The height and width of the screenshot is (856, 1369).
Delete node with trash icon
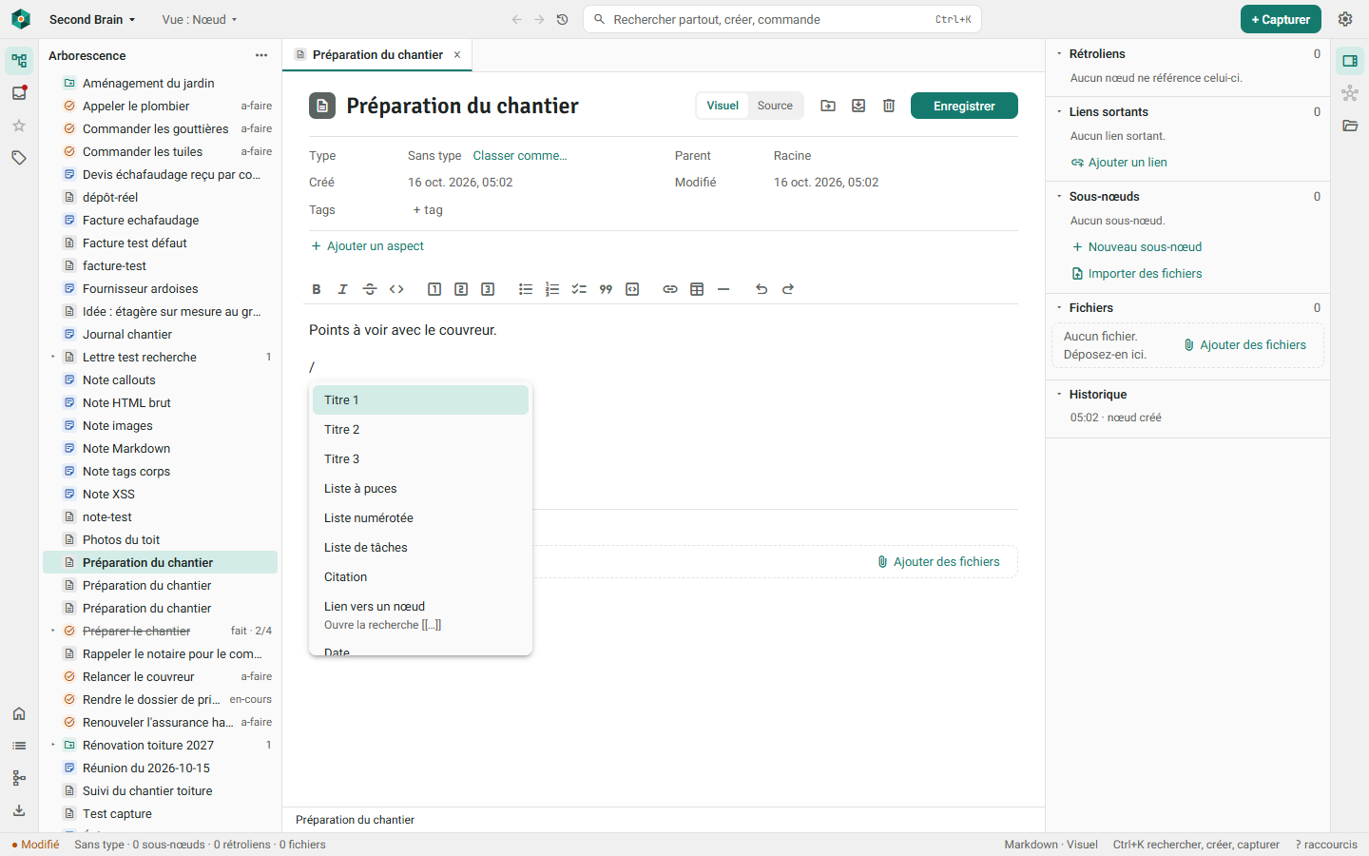coord(889,106)
